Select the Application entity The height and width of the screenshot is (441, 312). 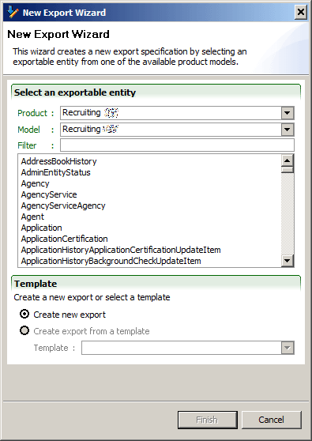[41, 228]
